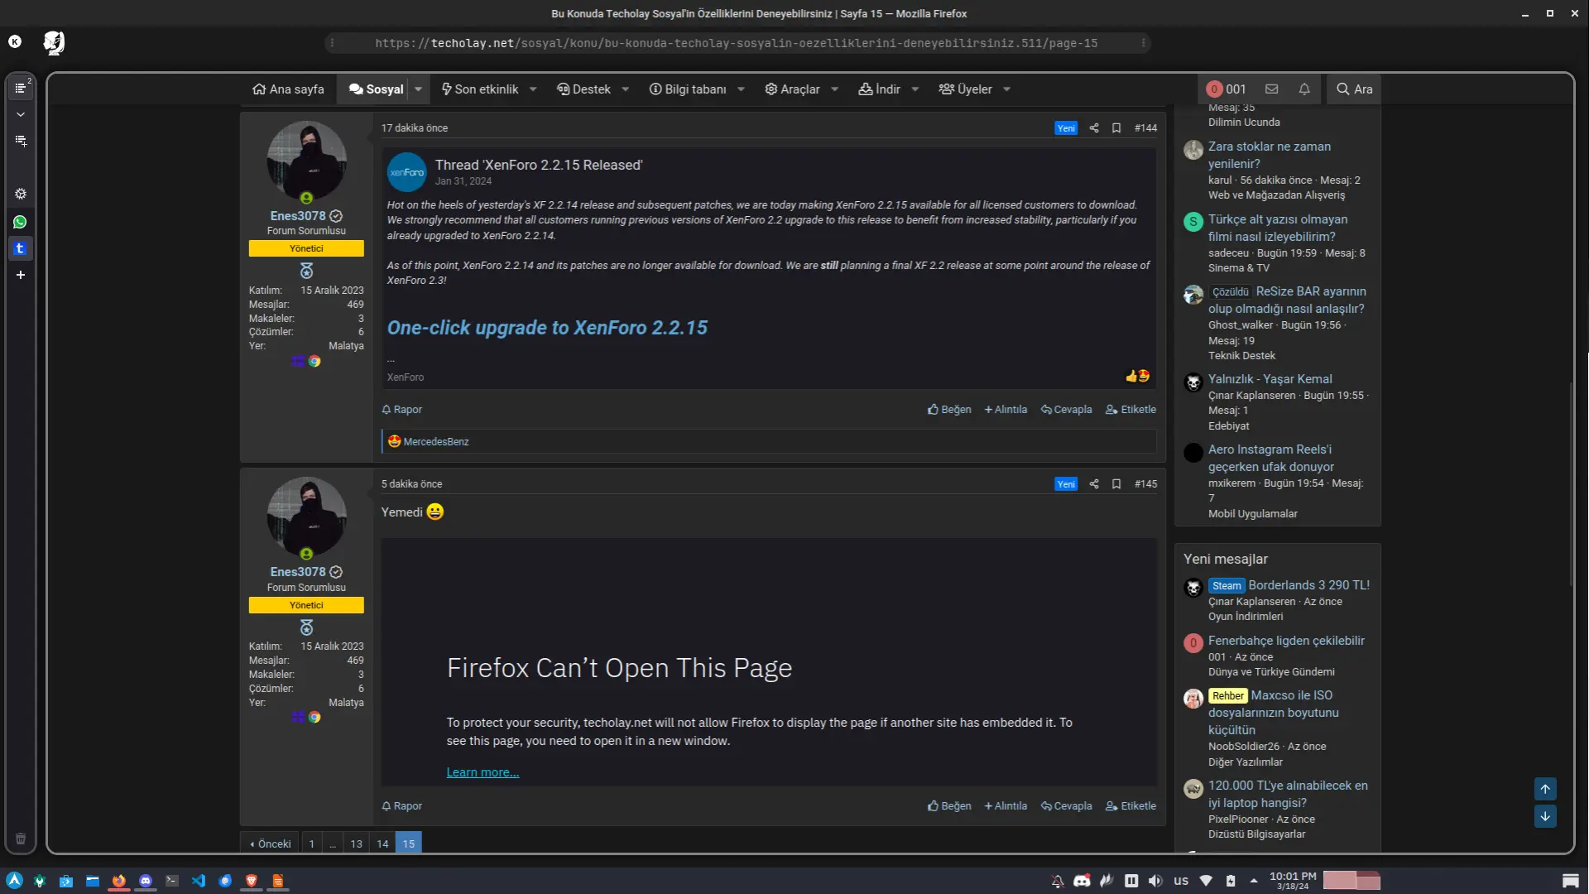Image resolution: width=1589 pixels, height=894 pixels.
Task: Click the Arch application launcher
Action: pos(14,881)
